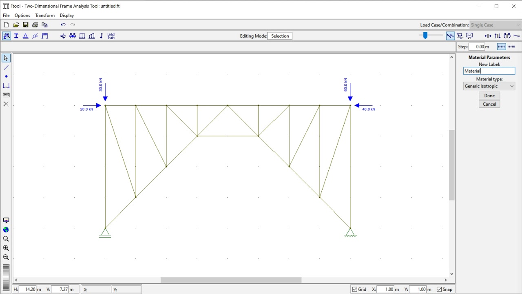Click the Zoom In icon
This screenshot has height=294, width=522.
6,248
